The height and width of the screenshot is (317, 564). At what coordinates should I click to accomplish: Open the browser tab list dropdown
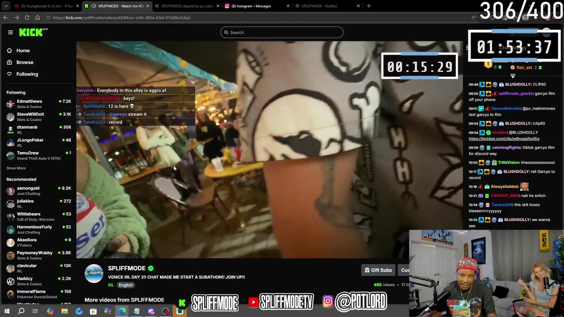tap(5, 6)
